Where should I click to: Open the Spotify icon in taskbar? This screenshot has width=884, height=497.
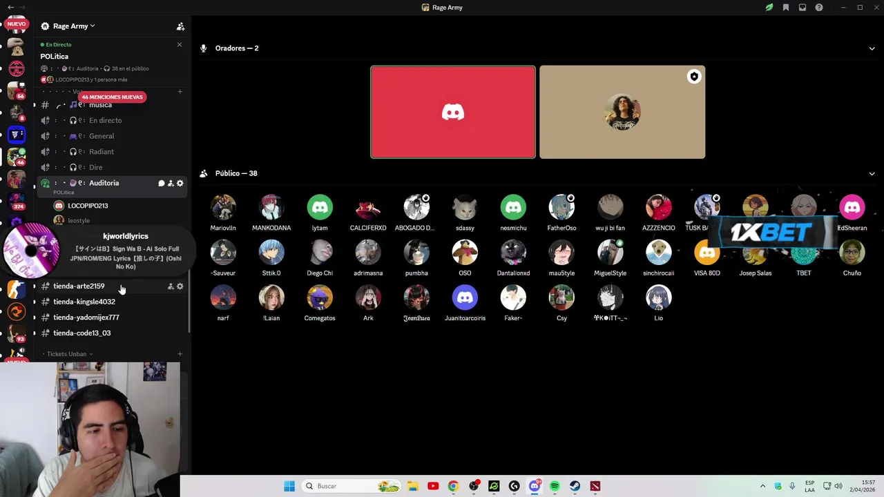(x=555, y=486)
